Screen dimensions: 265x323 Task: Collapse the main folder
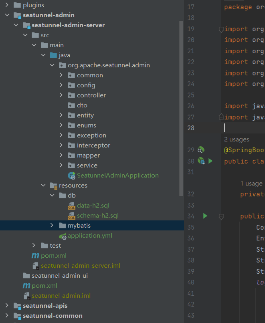pyautogui.click(x=34, y=45)
